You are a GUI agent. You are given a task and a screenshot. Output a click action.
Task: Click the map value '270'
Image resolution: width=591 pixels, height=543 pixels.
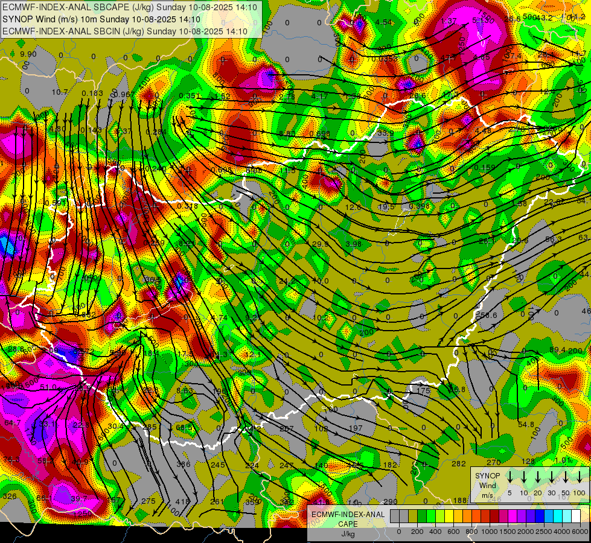(493, 462)
